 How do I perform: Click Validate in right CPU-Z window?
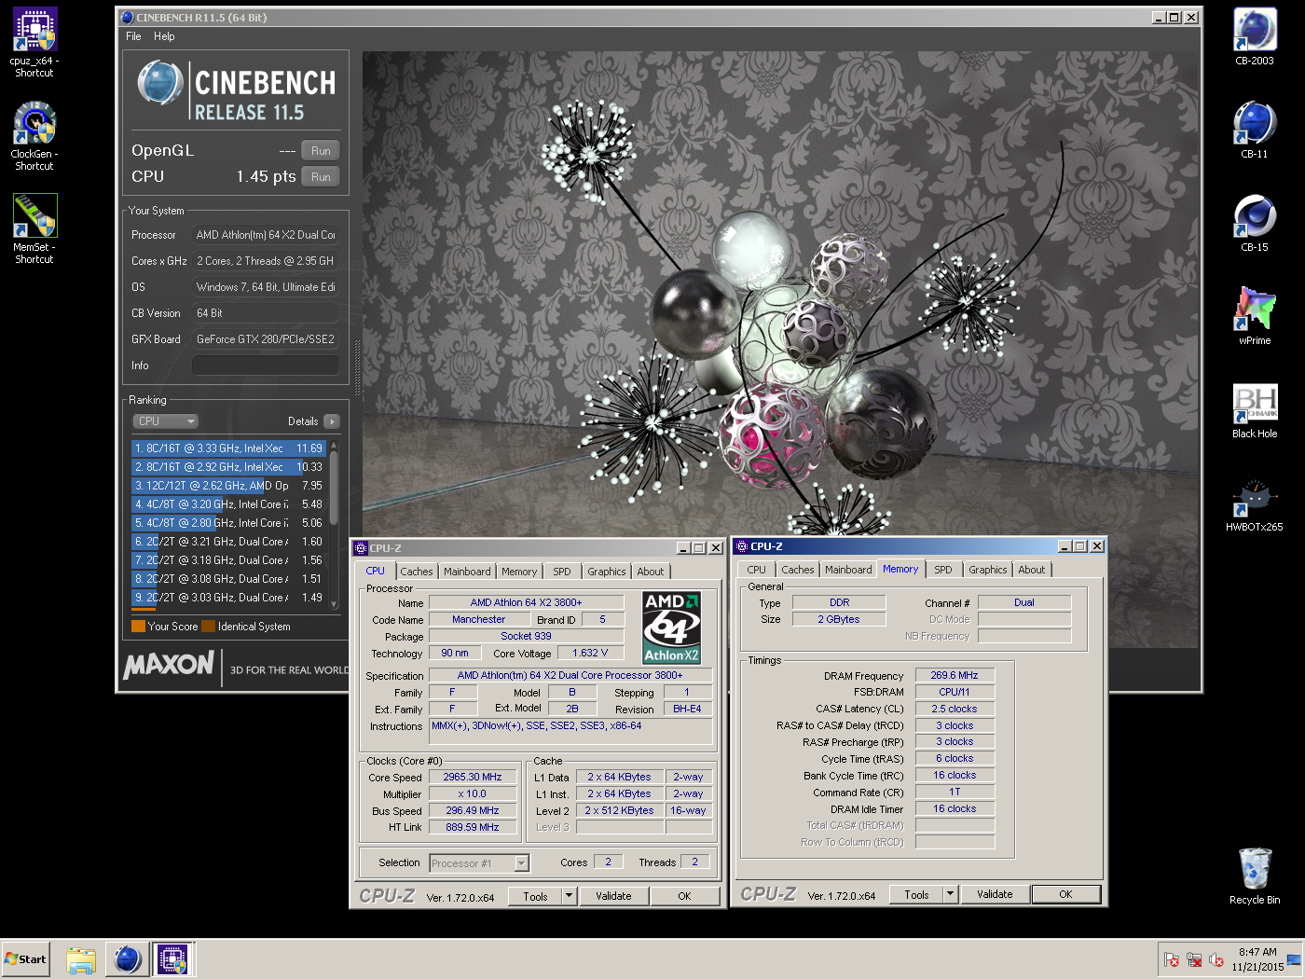(995, 894)
